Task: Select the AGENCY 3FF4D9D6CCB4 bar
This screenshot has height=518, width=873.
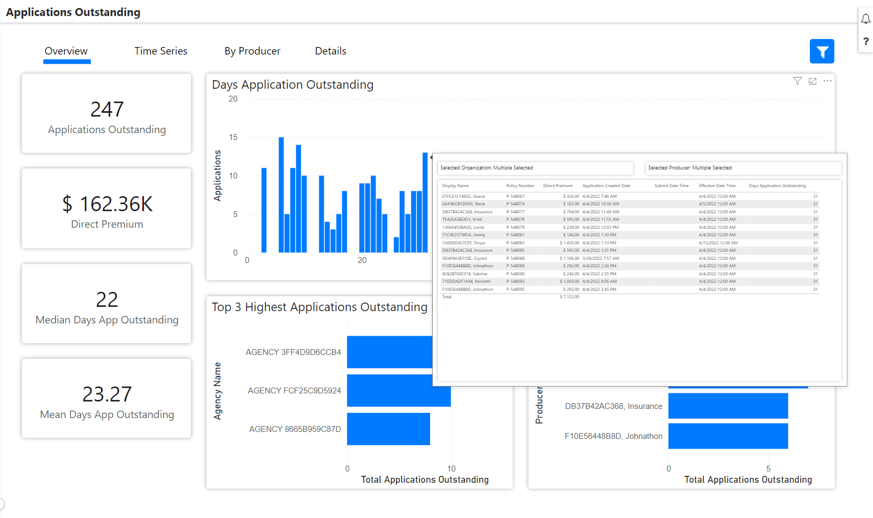Action: [389, 352]
